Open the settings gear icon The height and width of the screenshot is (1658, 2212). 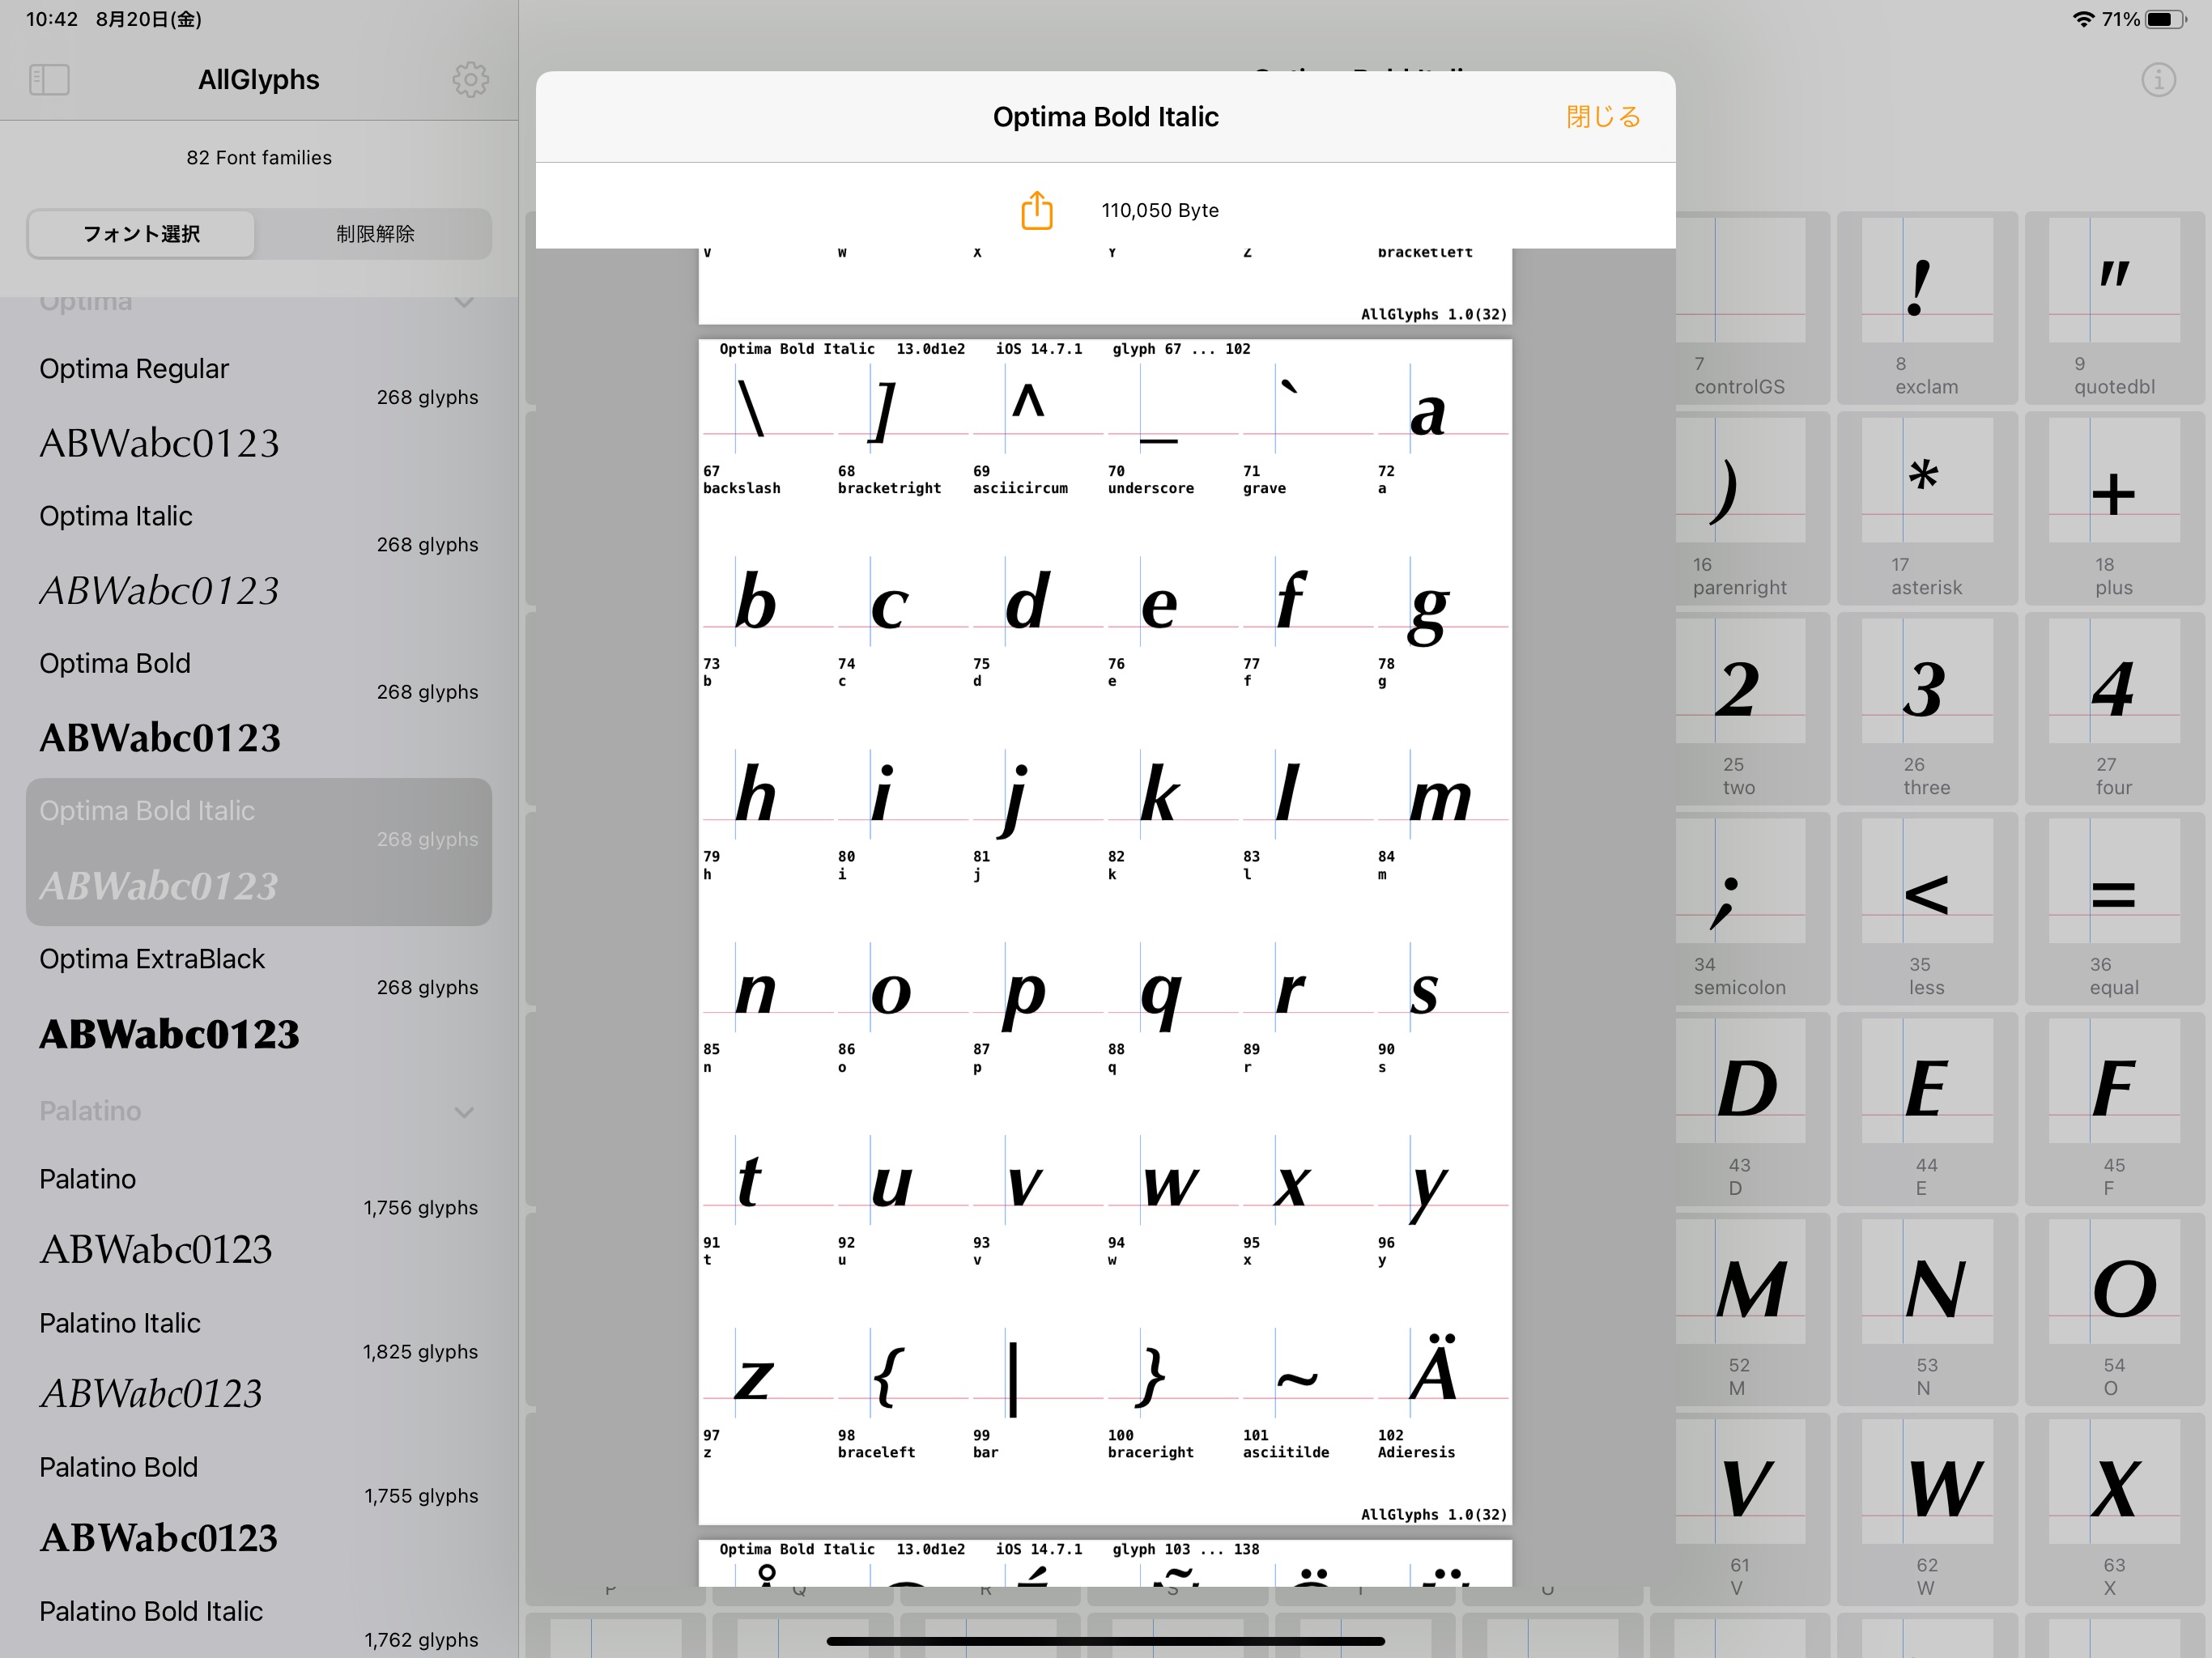pyautogui.click(x=470, y=80)
